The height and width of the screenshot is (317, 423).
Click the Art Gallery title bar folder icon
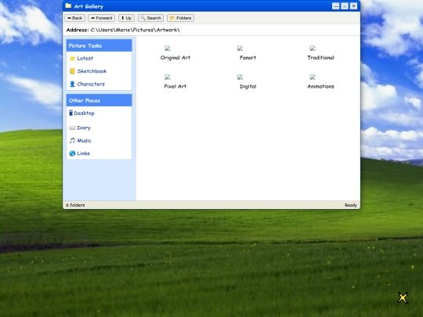pos(68,5)
